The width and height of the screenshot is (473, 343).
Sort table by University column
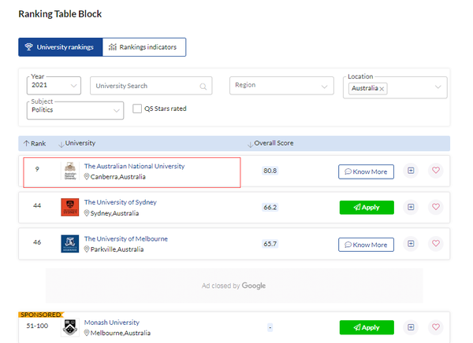click(77, 143)
